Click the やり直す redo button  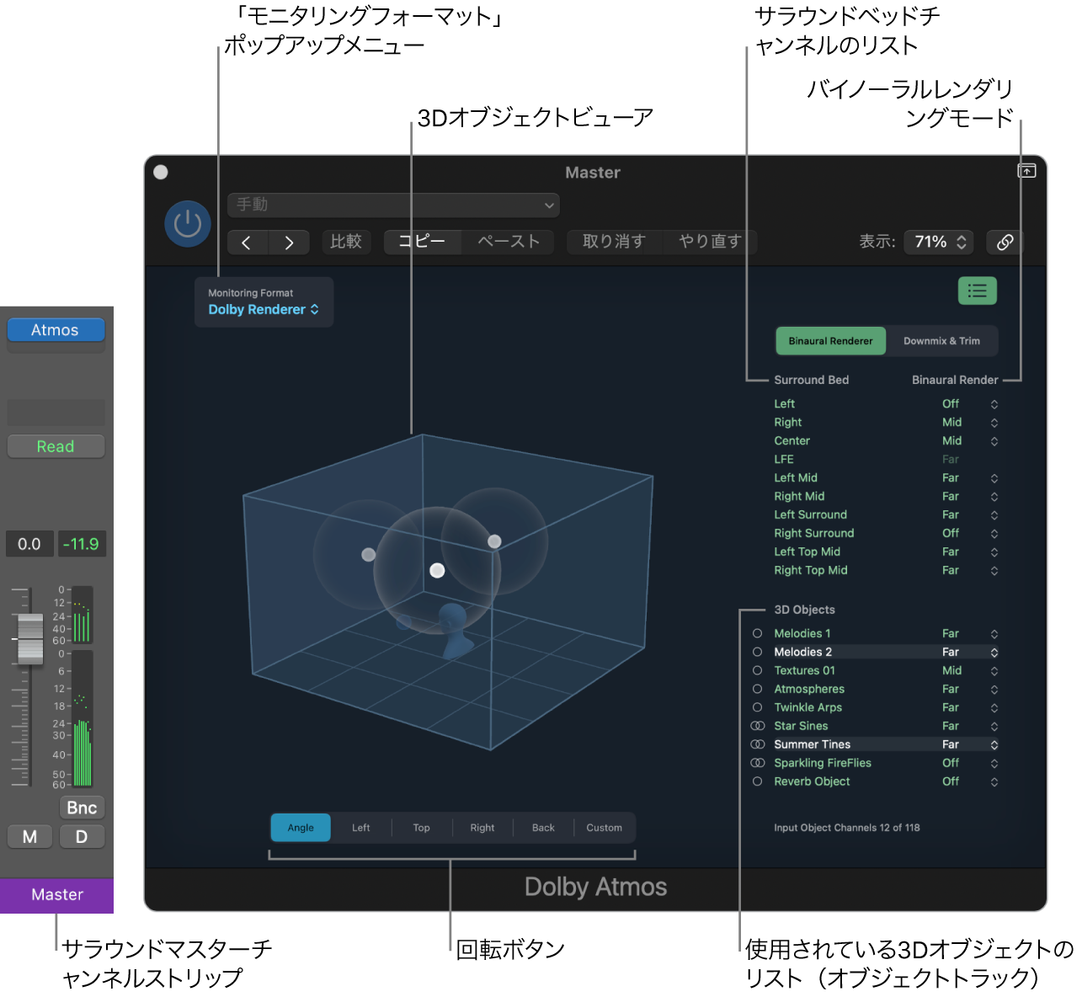coord(710,243)
